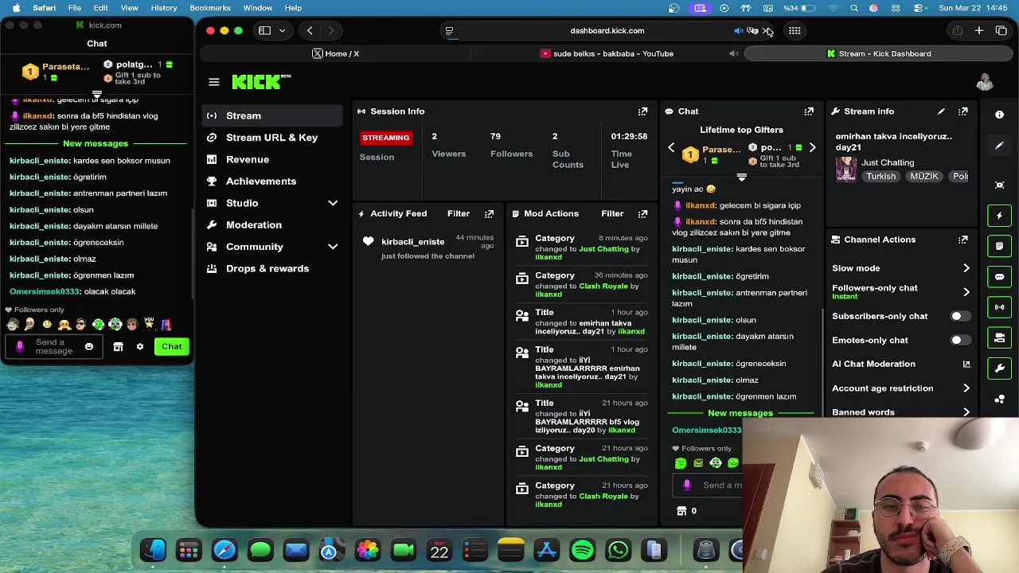Pop out the Mod Actions panel
The image size is (1019, 573).
(642, 214)
